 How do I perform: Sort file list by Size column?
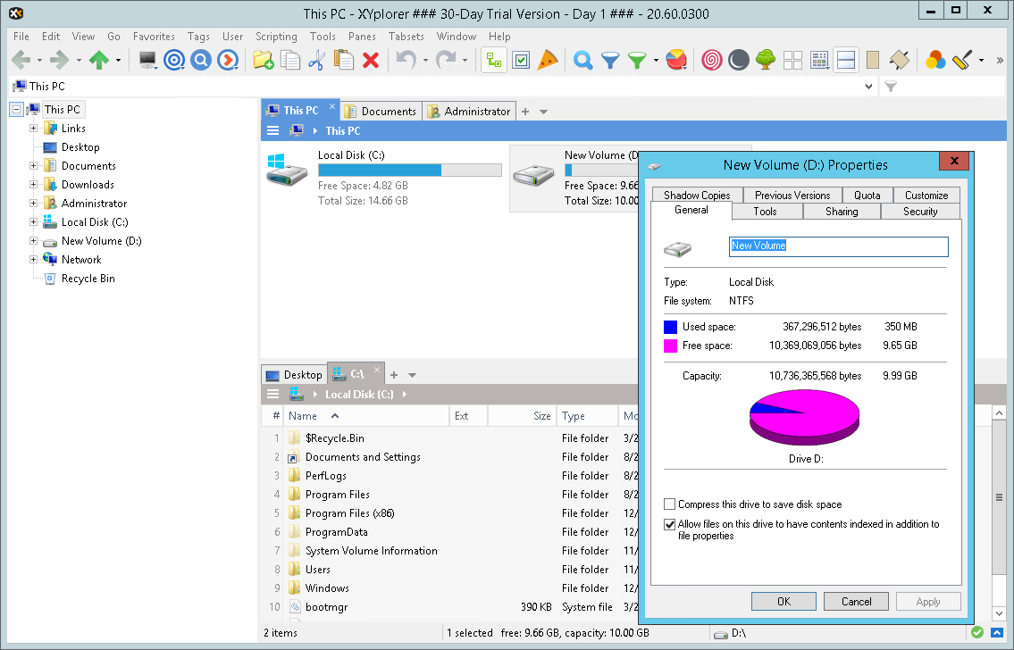(521, 416)
